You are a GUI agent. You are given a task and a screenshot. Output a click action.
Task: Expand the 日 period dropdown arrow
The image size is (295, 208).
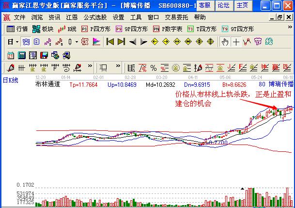[x=16, y=42]
